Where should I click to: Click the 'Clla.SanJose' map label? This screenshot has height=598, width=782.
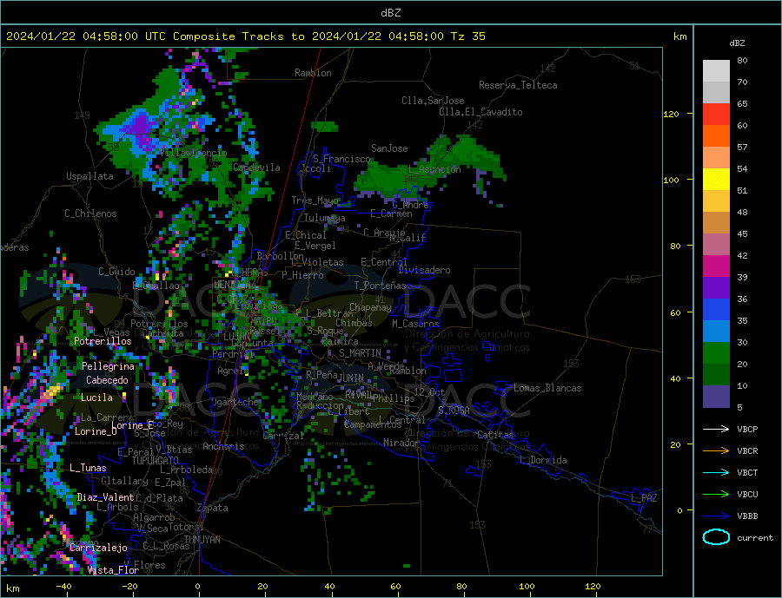click(x=433, y=101)
